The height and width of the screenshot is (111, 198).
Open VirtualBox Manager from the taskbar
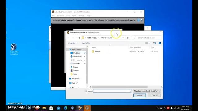point(73,108)
